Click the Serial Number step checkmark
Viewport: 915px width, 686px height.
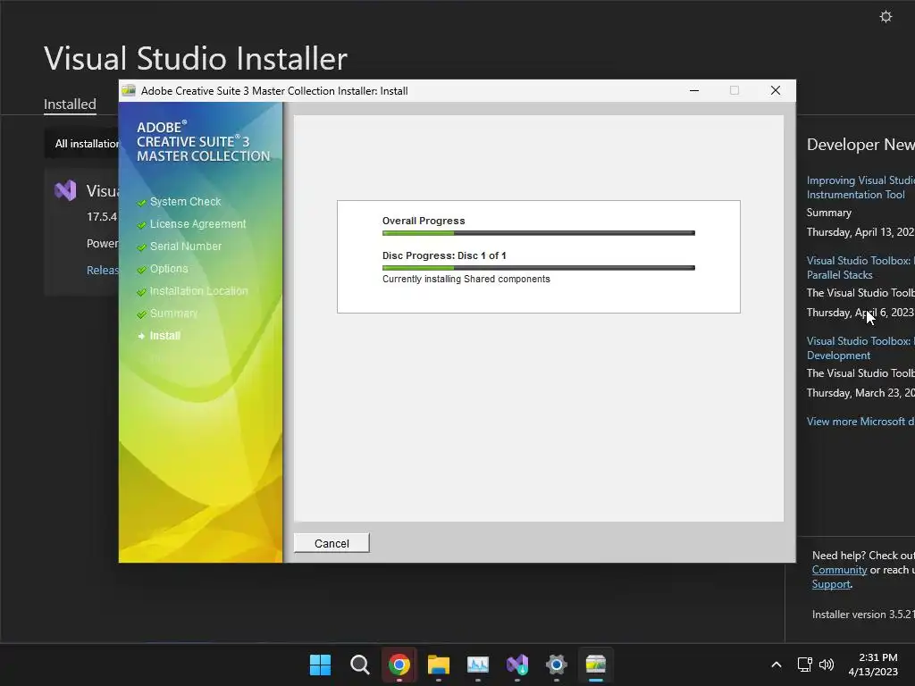141,247
